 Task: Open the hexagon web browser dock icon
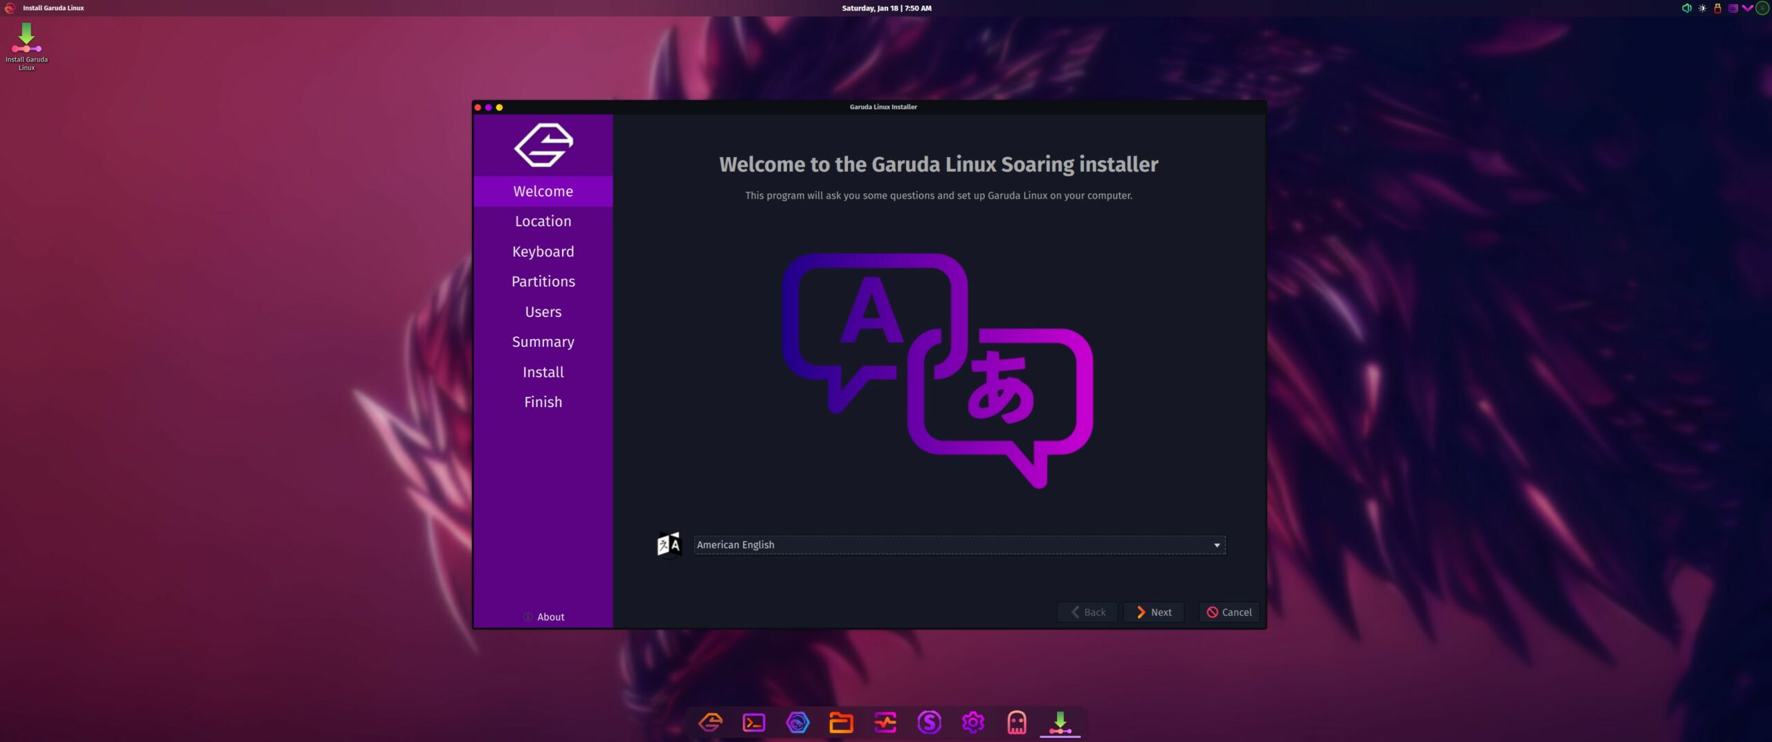coord(797,723)
